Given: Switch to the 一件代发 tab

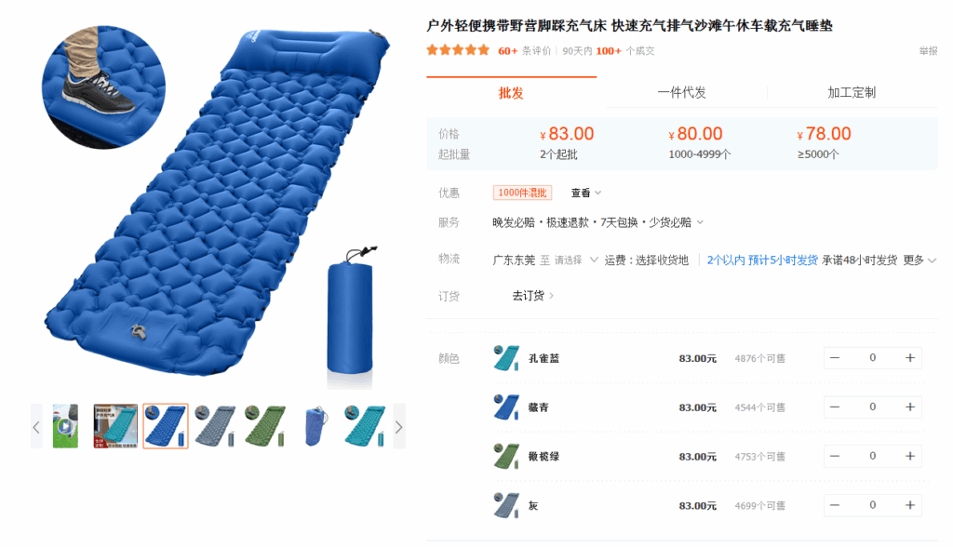Looking at the screenshot, I should click(682, 93).
